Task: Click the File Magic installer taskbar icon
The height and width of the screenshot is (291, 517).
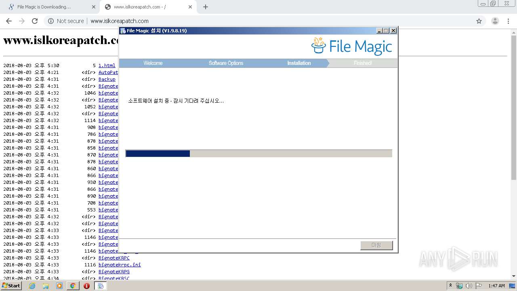Action: [x=101, y=286]
